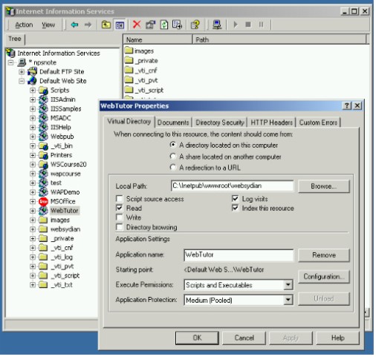Image resolution: width=376 pixels, height=357 pixels.
Task: Click the Start item play icon
Action: coord(236,24)
